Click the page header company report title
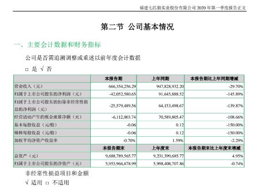The height and width of the screenshot is (193, 263). point(193,8)
